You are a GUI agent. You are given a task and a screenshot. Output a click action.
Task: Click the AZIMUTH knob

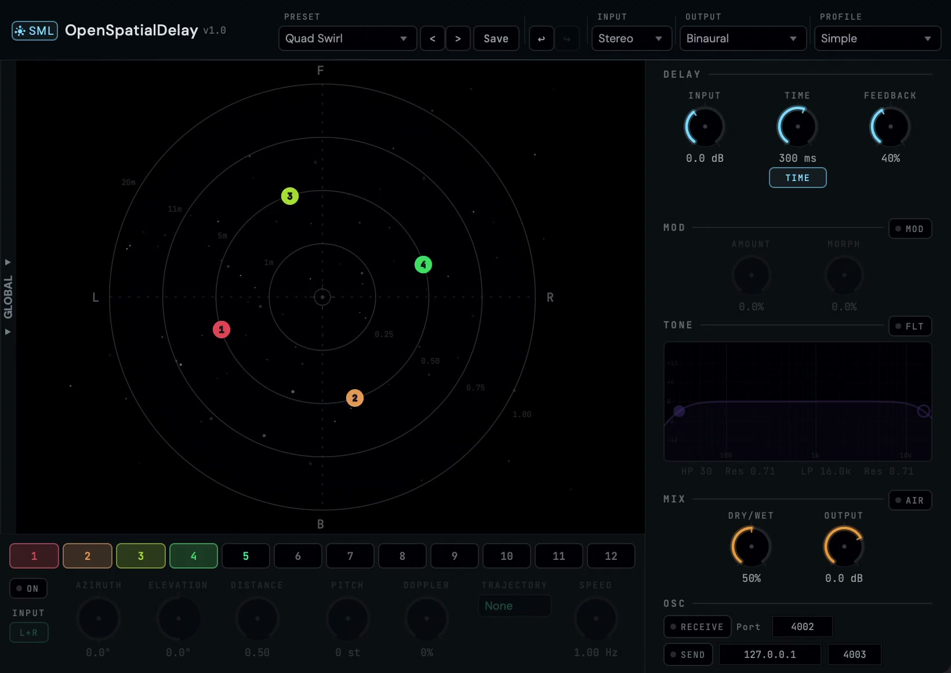(x=99, y=618)
